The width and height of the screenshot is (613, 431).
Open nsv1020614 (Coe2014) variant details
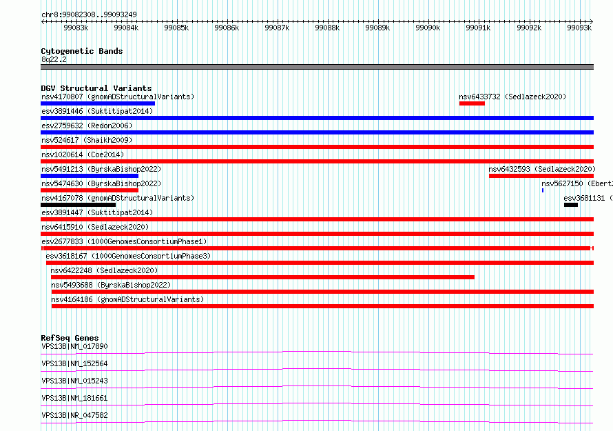pyautogui.click(x=83, y=154)
